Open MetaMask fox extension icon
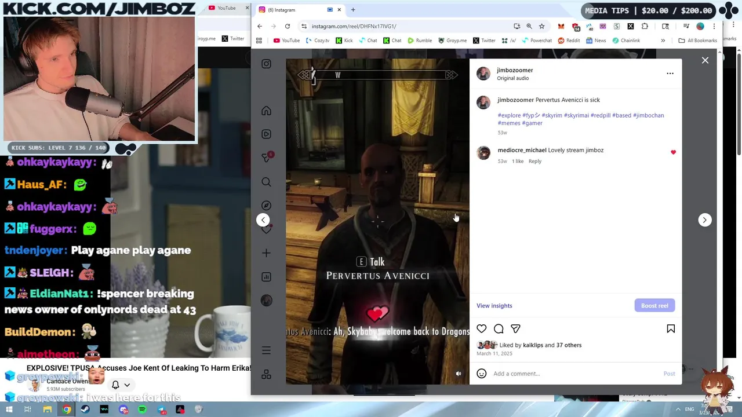Image resolution: width=742 pixels, height=417 pixels. coord(561,26)
